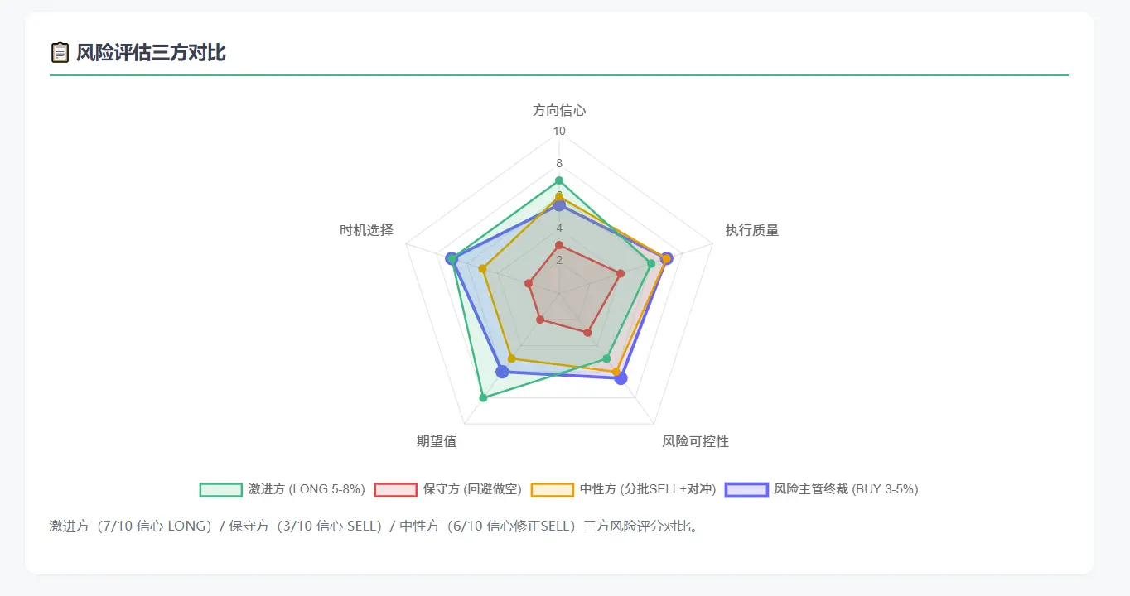
Task: Click the clipboard icon beside 风险评估三方对比
Action: [60, 53]
